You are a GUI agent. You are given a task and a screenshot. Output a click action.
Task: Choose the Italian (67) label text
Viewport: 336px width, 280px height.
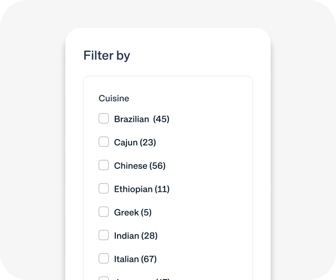point(135,259)
